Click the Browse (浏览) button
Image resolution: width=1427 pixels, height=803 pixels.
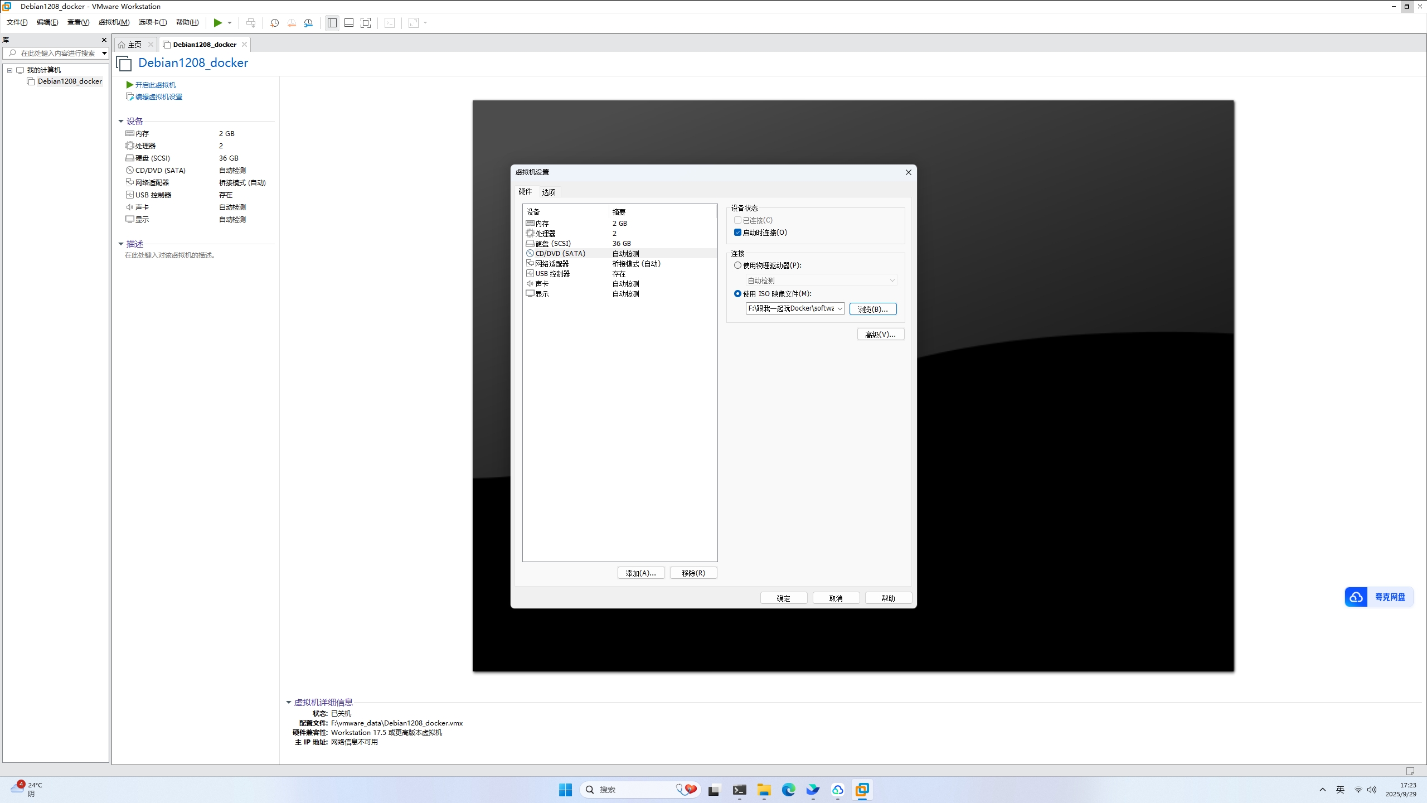tap(872, 309)
